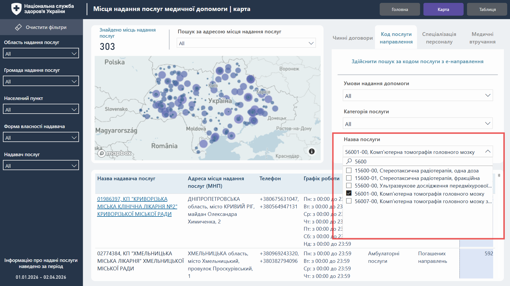
Task: Open the Населений пункт dropdown
Action: click(41, 109)
